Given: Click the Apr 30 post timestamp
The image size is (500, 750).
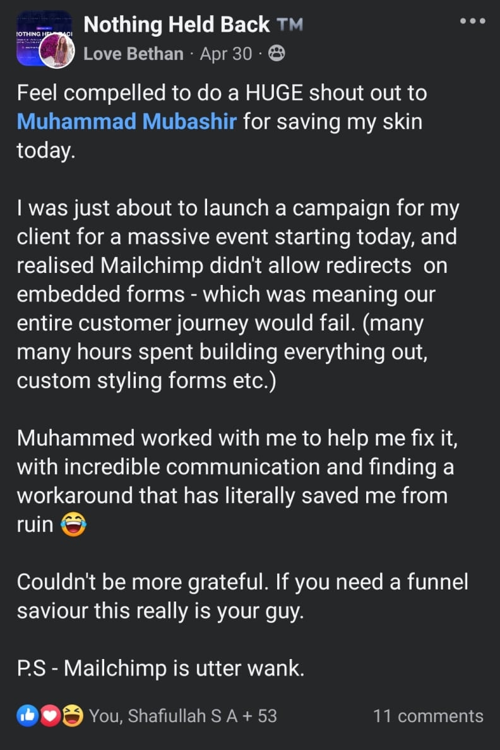Looking at the screenshot, I should click(226, 54).
